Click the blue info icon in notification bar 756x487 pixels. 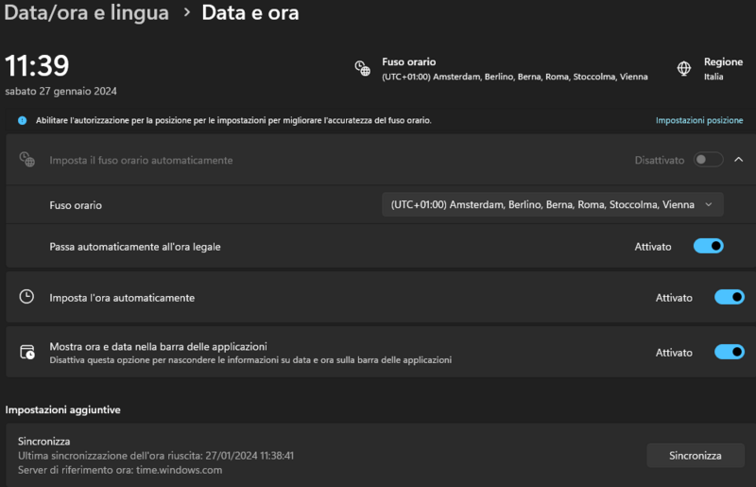22,121
